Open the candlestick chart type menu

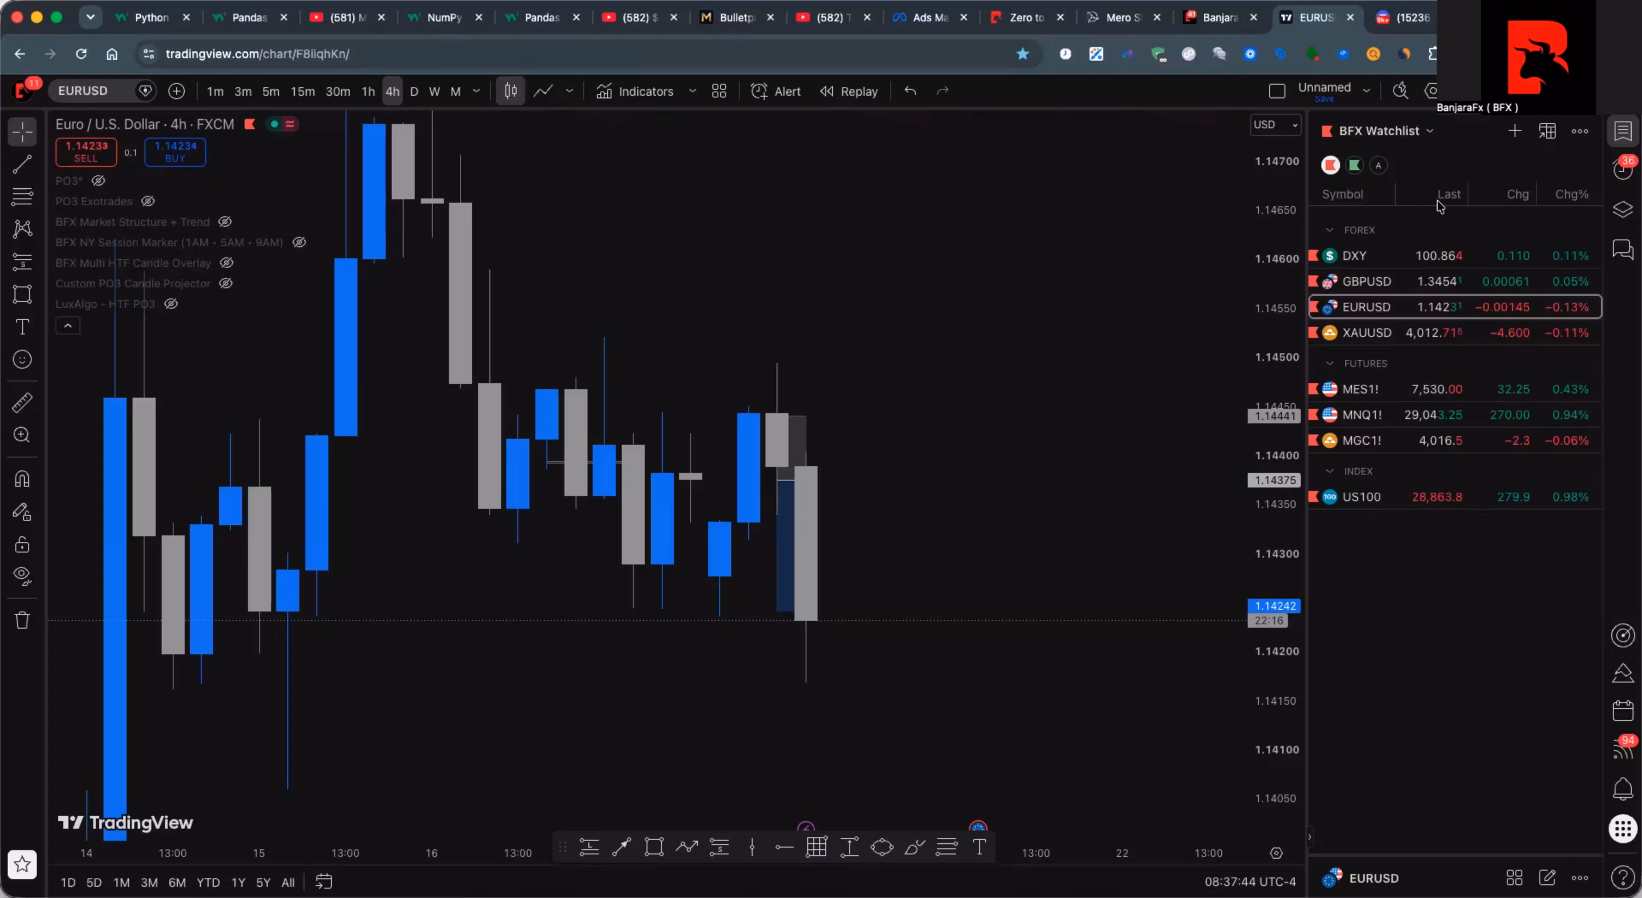point(511,91)
